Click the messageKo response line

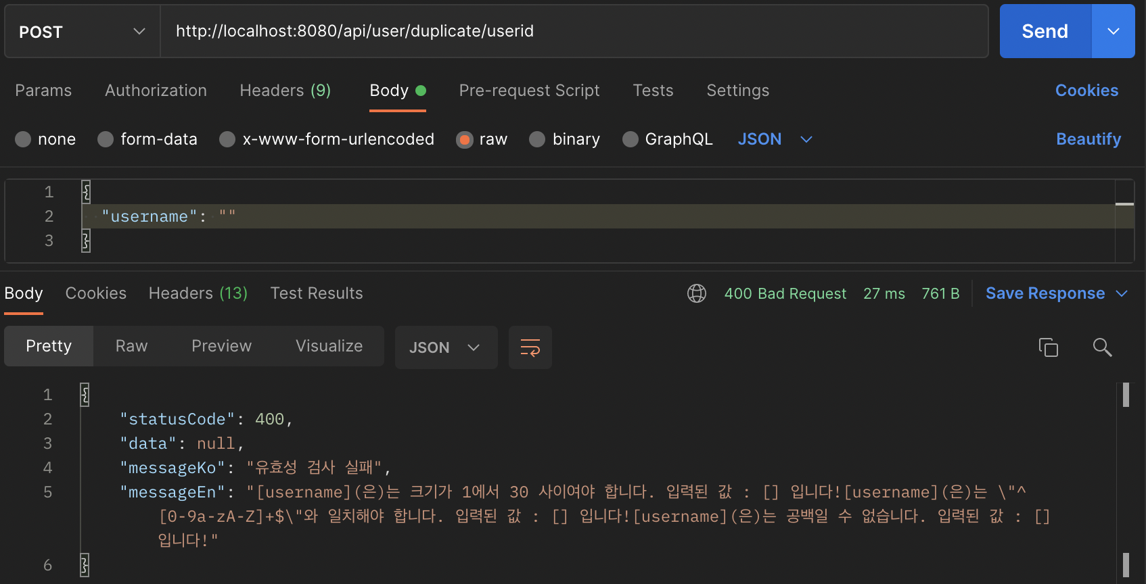(255, 468)
